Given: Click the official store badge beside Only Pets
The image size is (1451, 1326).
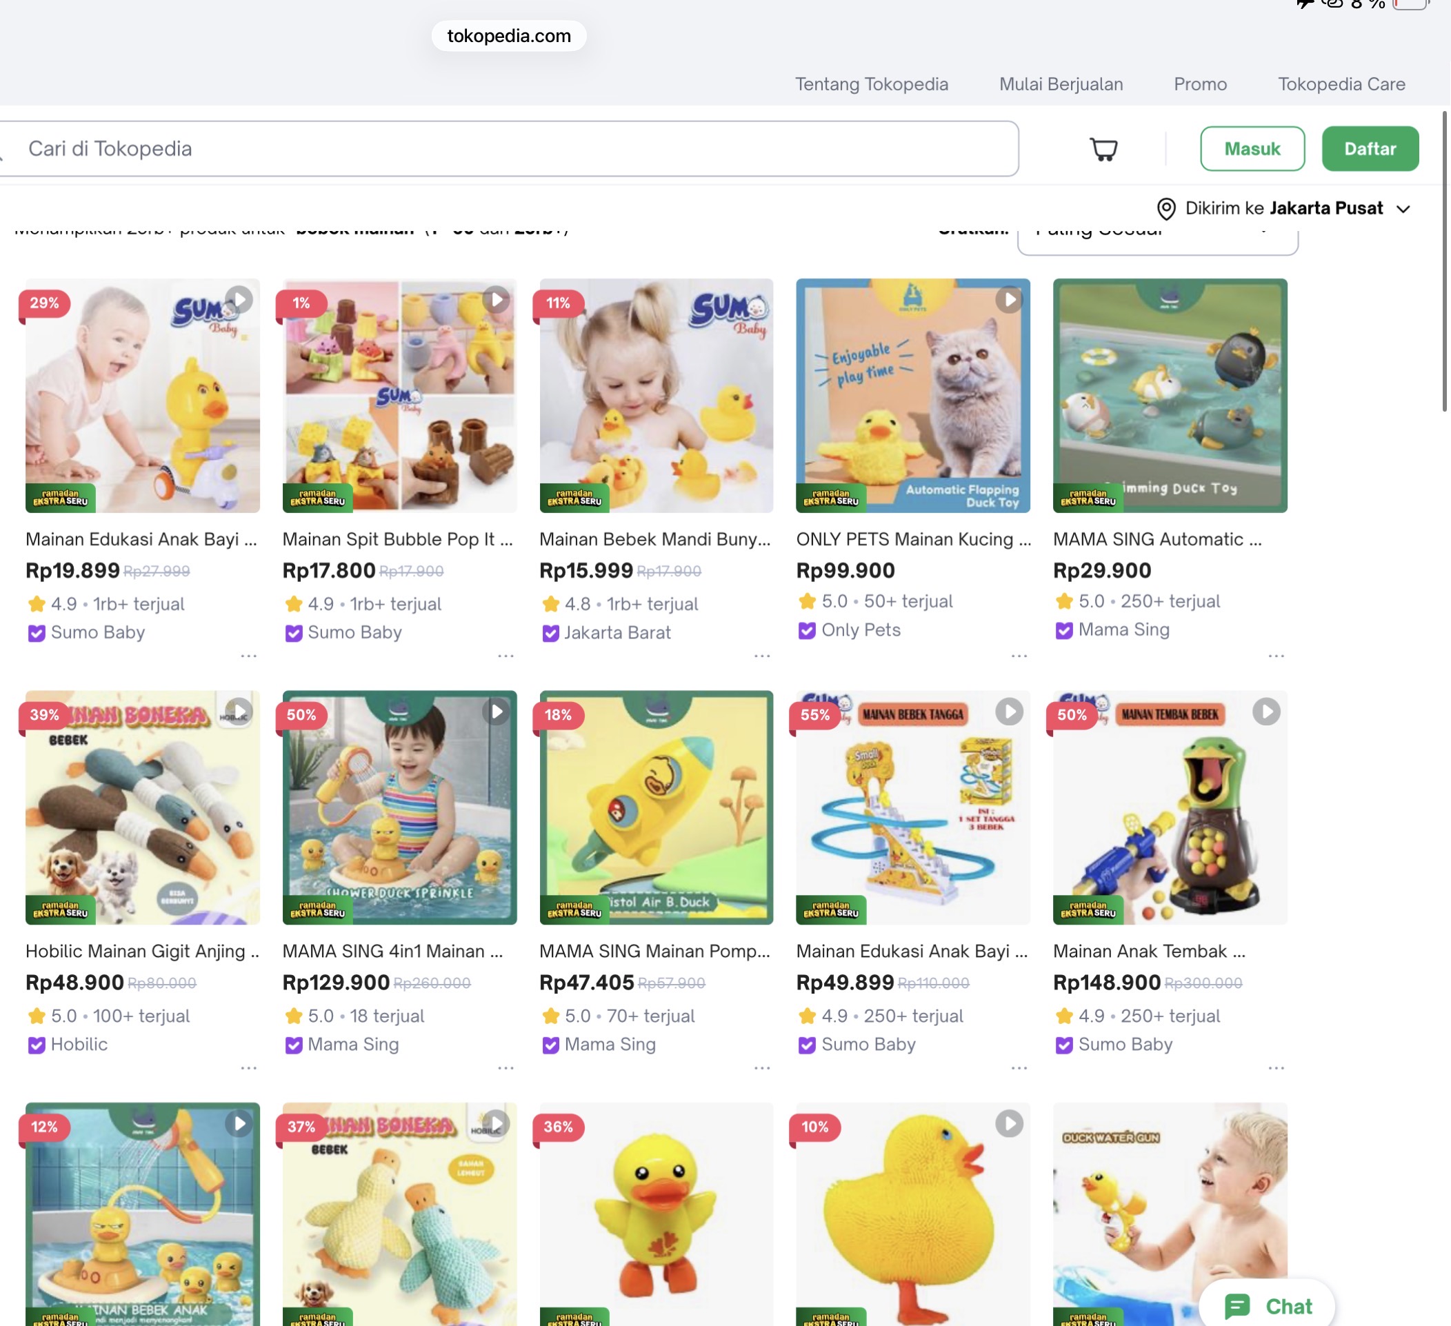Looking at the screenshot, I should [x=806, y=630].
